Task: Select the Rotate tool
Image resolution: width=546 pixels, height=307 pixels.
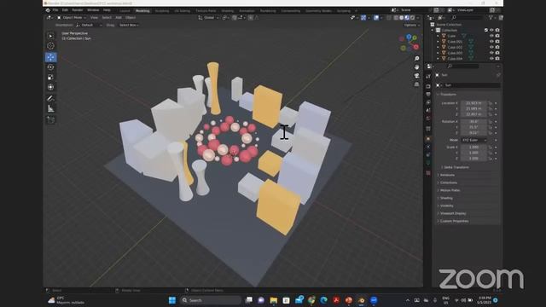Action: (x=51, y=67)
